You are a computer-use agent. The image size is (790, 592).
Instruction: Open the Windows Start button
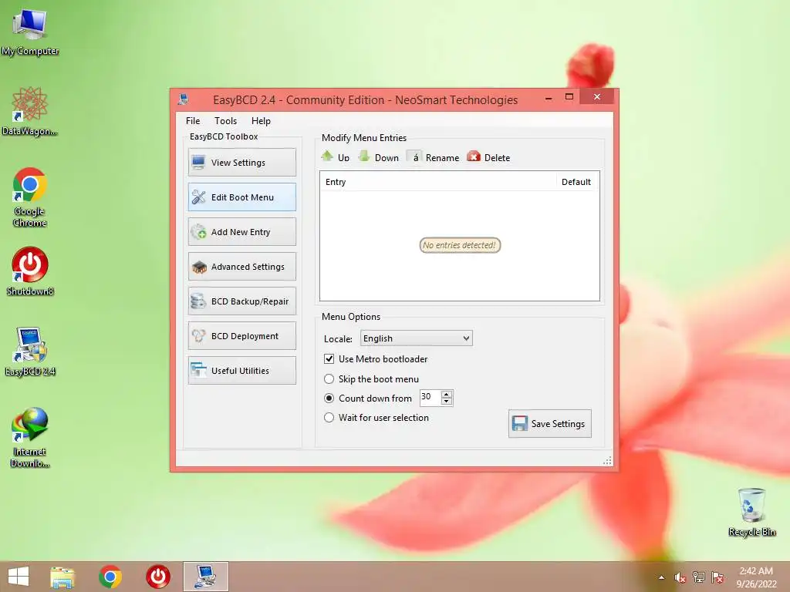pos(19,577)
